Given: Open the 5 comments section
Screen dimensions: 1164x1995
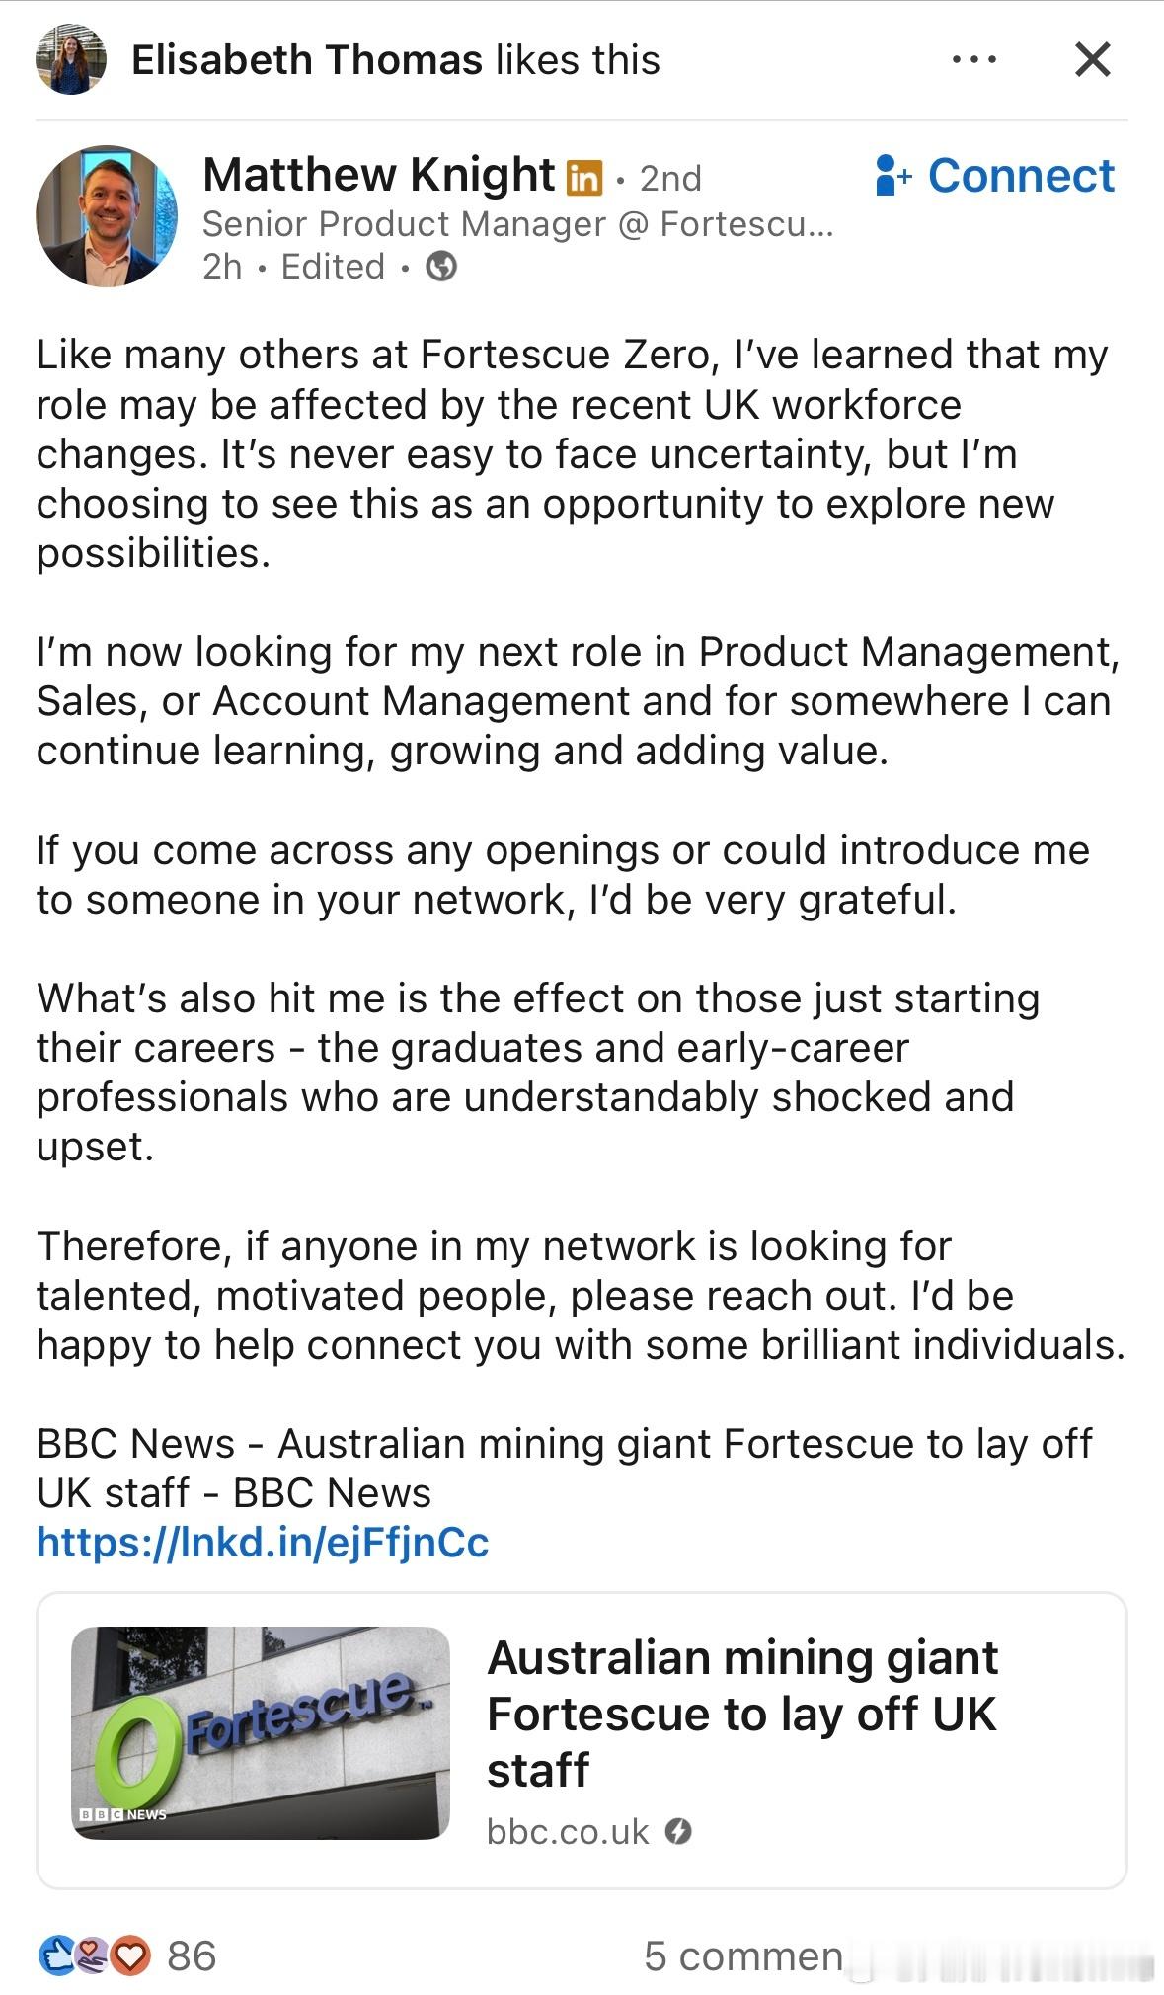Looking at the screenshot, I should [742, 1955].
